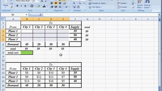The width and height of the screenshot is (162, 91).
Task: Select the green total cost cell B8
Action: [x=27, y=53]
